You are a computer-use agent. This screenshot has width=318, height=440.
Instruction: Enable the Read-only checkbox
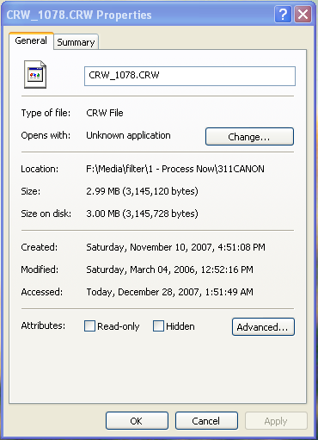coord(89,326)
